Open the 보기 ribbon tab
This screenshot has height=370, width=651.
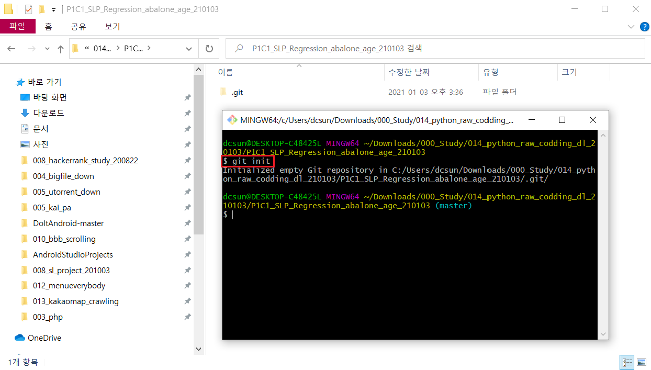[112, 27]
